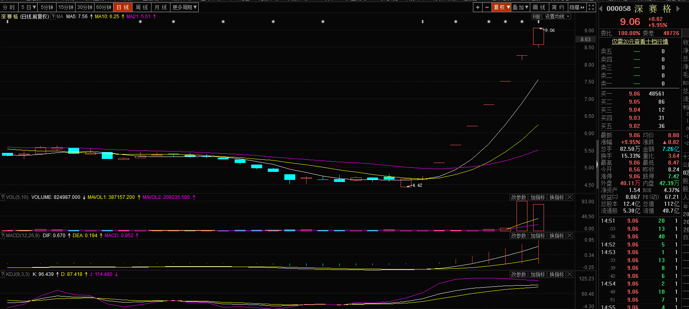Switch to 5分钟 period tab
This screenshot has height=309, width=689.
tap(47, 7)
